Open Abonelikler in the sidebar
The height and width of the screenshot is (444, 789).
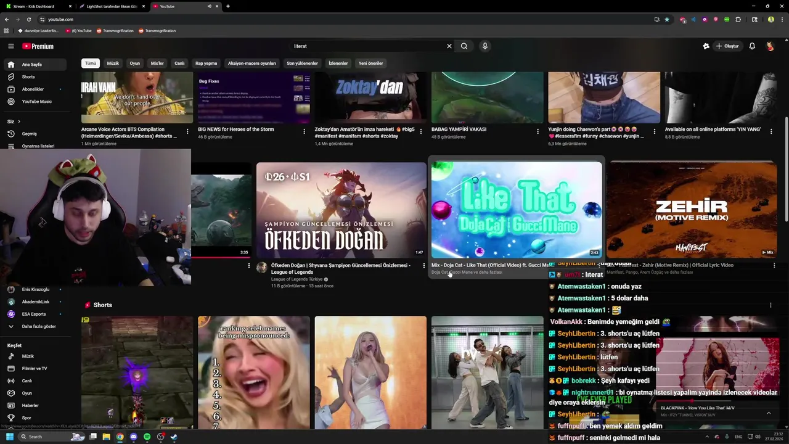pos(35,89)
